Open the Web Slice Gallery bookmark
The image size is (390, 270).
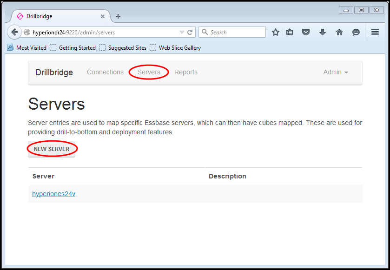coord(175,48)
